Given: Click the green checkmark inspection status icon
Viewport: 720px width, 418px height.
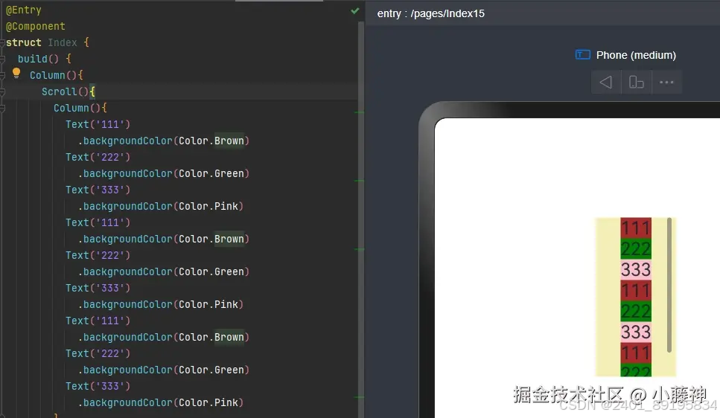Looking at the screenshot, I should 355,10.
